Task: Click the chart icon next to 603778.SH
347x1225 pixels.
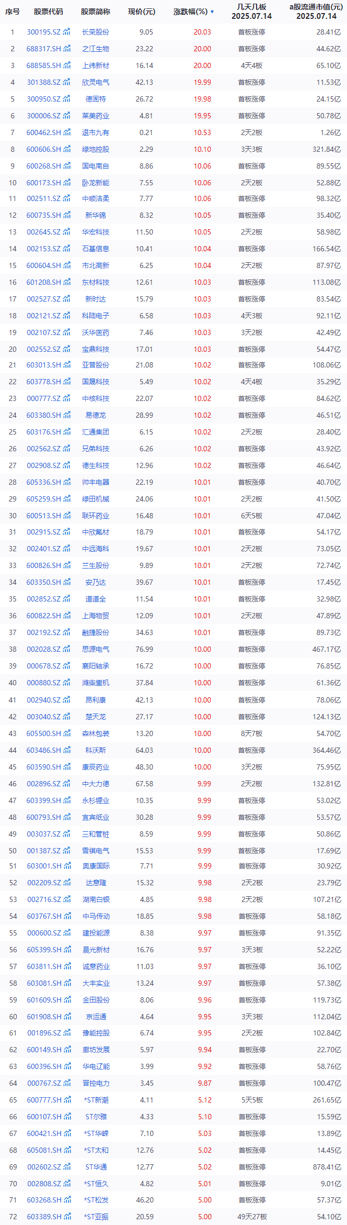Action: [x=67, y=382]
